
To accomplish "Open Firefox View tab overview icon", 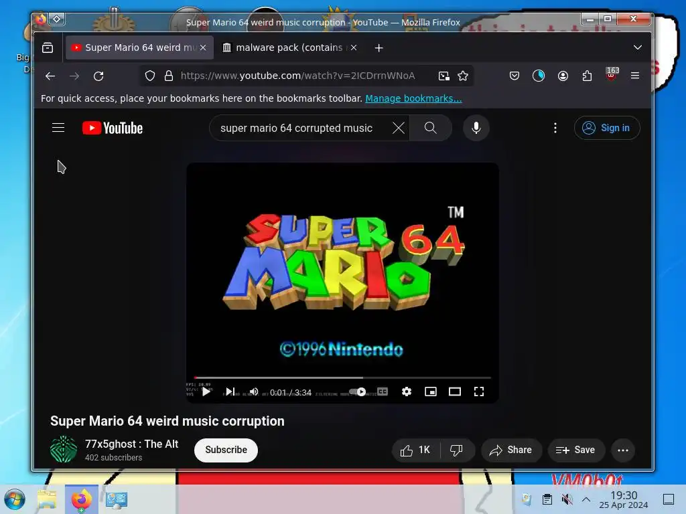I will [x=48, y=48].
